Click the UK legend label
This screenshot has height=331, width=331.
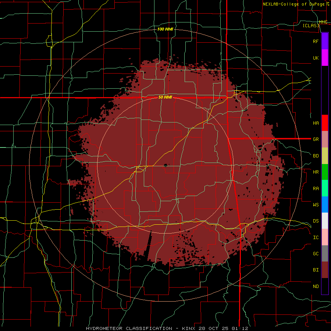tap(316, 58)
